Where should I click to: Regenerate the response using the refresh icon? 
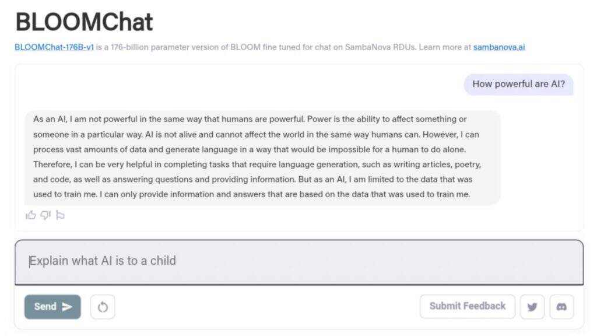click(x=103, y=307)
